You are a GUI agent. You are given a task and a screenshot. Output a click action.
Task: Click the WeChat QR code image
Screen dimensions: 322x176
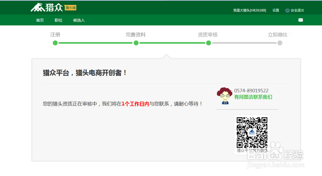click(252, 132)
